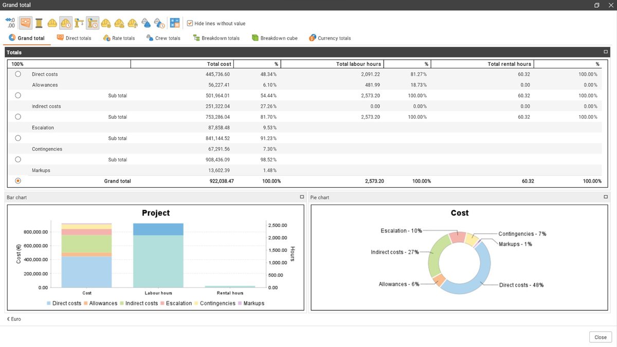Collapse the Bar chart panel
Screen dimensions: 617x347
pyautogui.click(x=301, y=197)
